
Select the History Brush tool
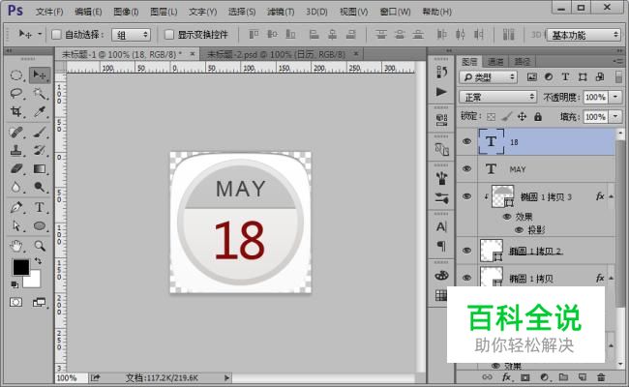click(x=40, y=150)
